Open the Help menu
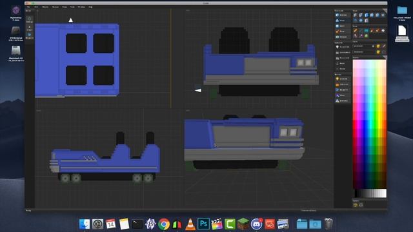Screen dimensions: 413x232 90,7
